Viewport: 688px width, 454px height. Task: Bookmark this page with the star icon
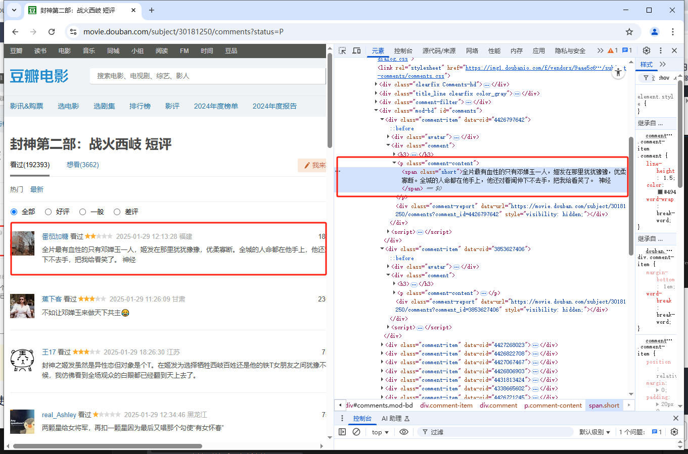tap(629, 32)
